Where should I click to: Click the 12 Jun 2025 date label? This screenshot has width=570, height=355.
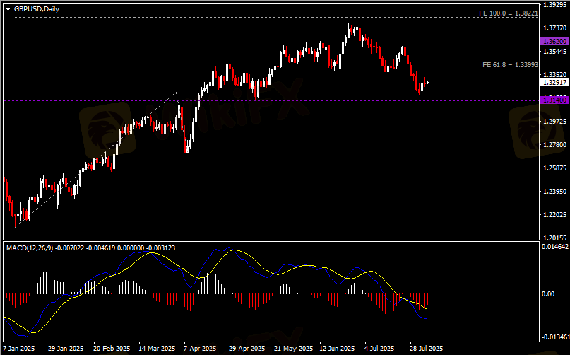(x=337, y=349)
